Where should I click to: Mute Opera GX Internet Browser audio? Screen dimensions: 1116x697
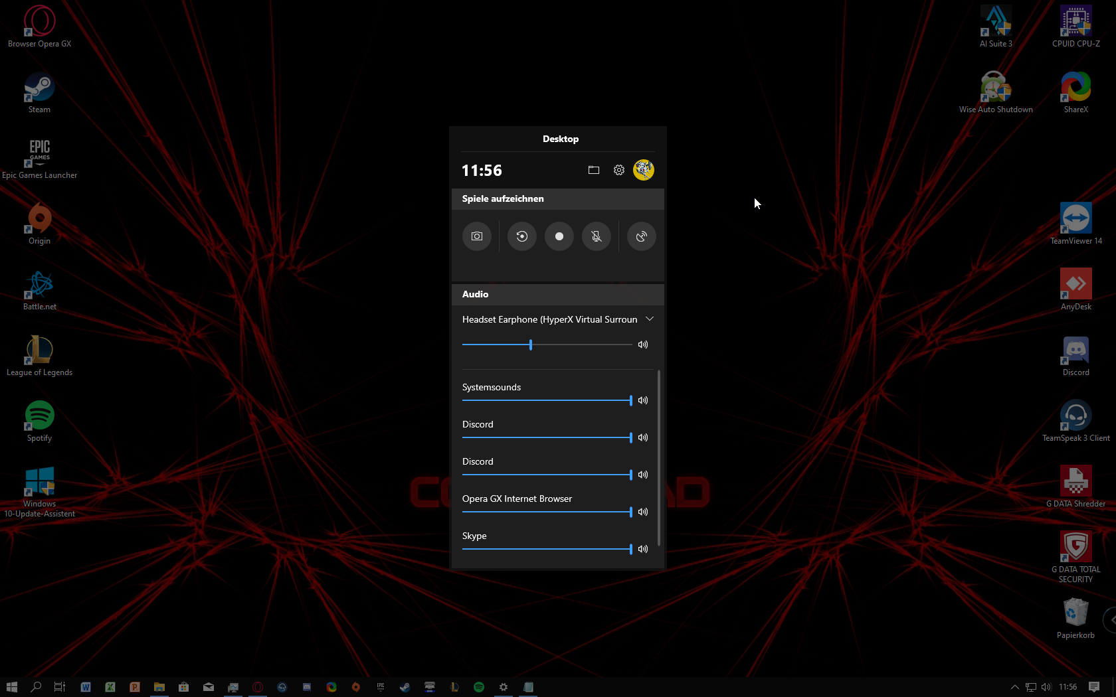tap(643, 512)
